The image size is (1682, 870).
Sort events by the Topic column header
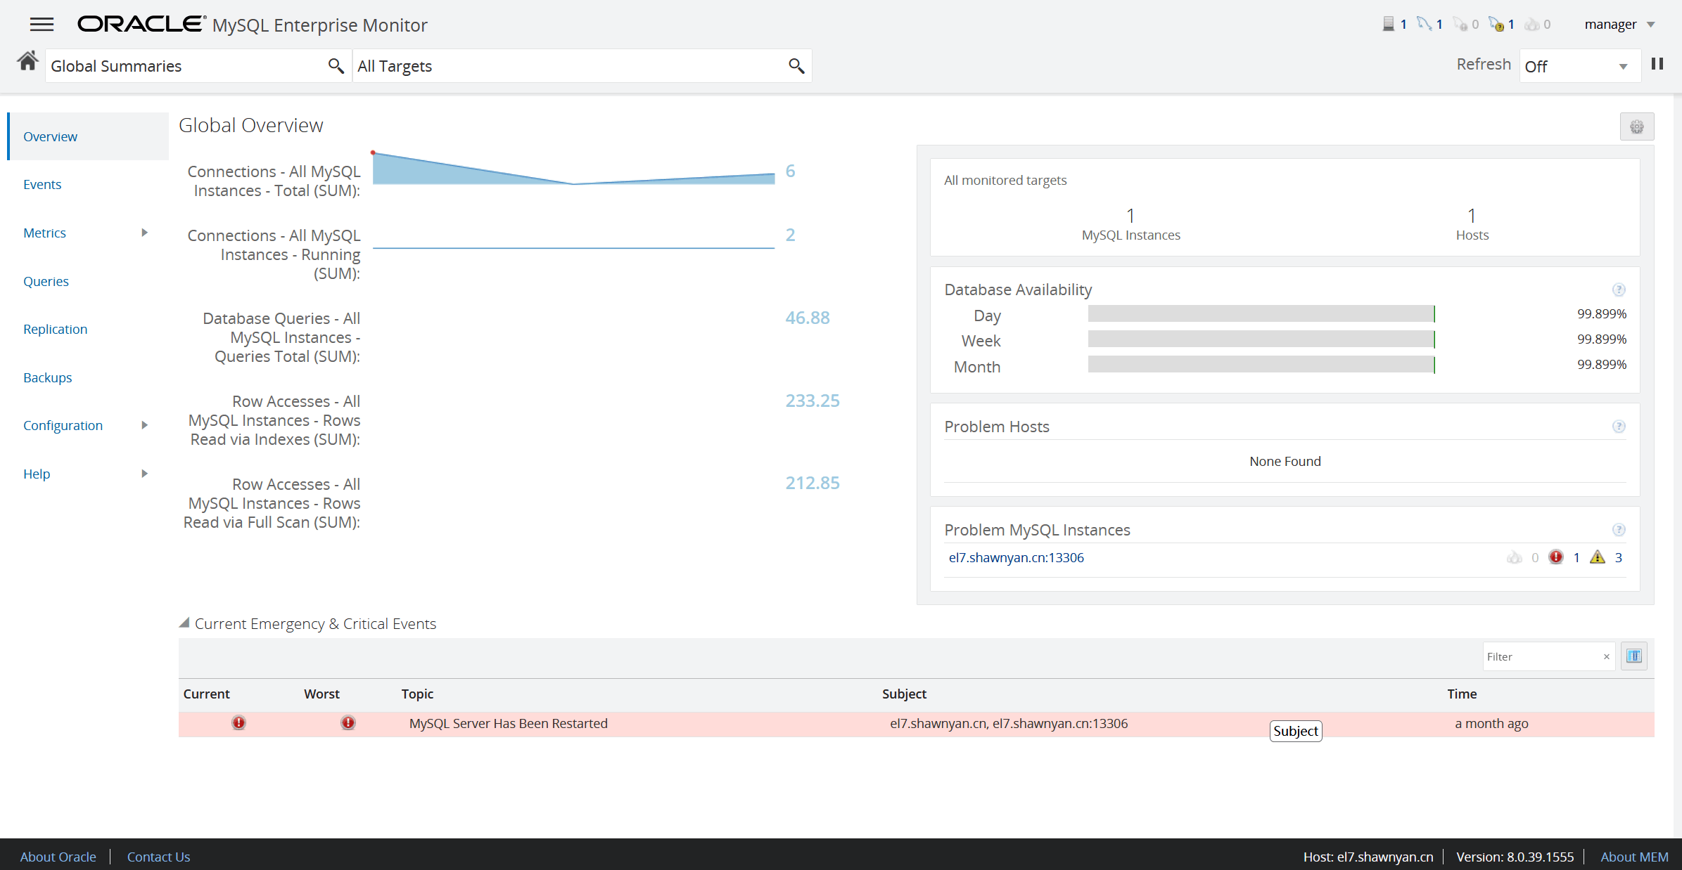coord(417,694)
